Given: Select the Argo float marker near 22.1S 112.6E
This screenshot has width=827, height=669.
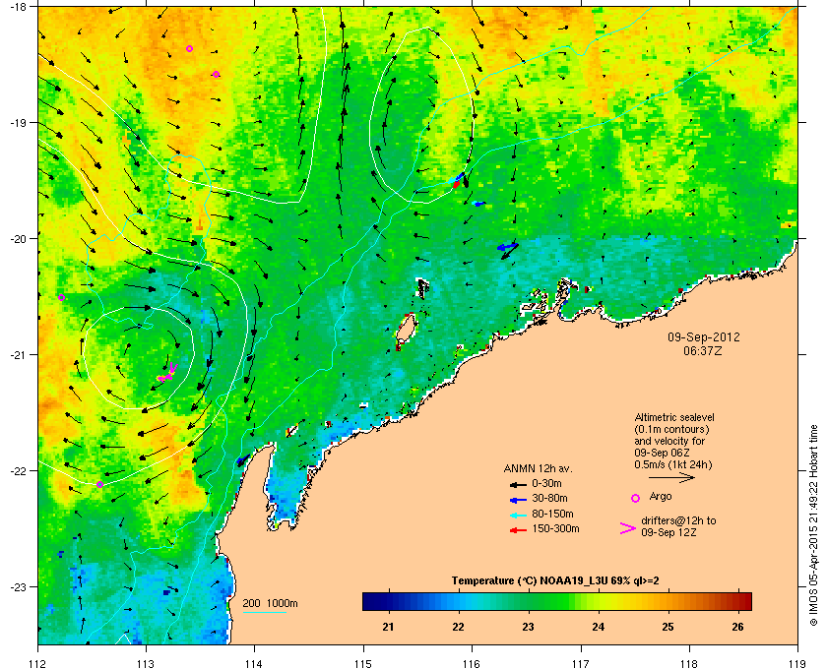Looking at the screenshot, I should pyautogui.click(x=99, y=484).
